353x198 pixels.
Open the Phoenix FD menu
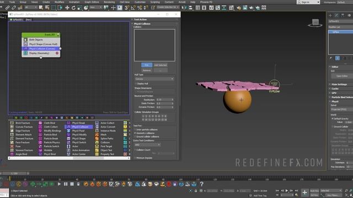pos(206,2)
